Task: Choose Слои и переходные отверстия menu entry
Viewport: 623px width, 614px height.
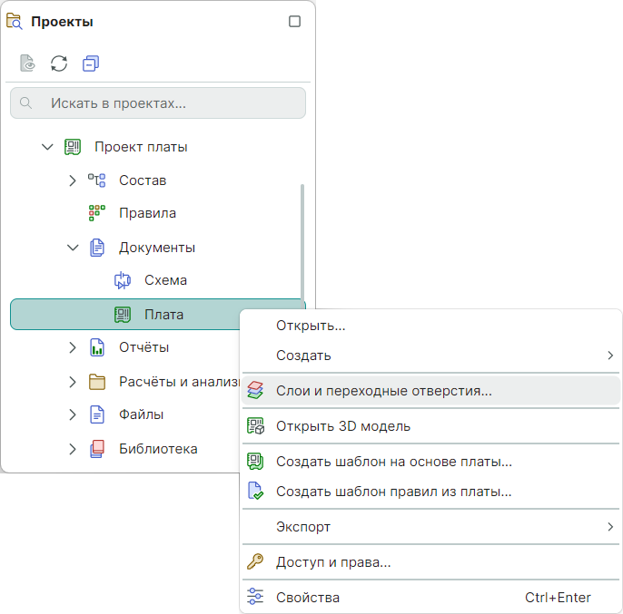Action: point(383,391)
